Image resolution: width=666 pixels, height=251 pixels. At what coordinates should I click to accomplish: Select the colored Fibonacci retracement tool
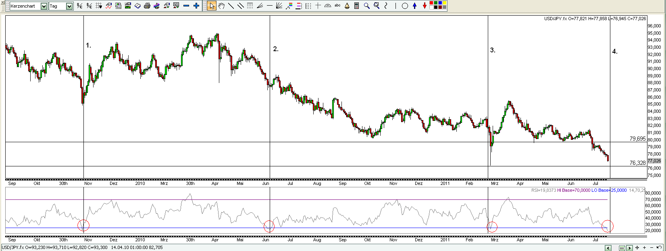point(289,6)
